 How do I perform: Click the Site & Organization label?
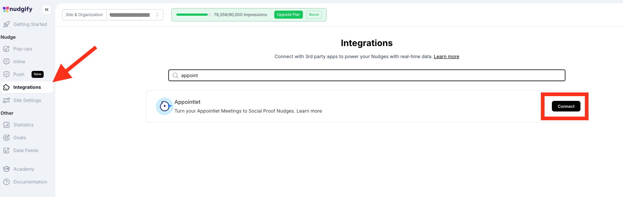[x=84, y=15]
